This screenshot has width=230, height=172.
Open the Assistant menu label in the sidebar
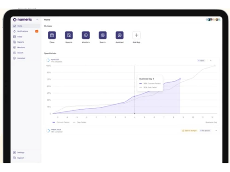[21, 58]
